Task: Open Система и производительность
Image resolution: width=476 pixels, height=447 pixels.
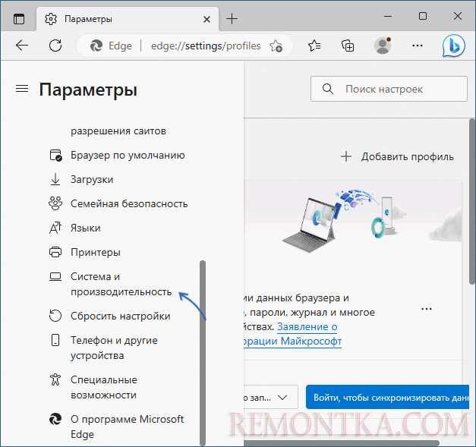Action: click(x=121, y=284)
